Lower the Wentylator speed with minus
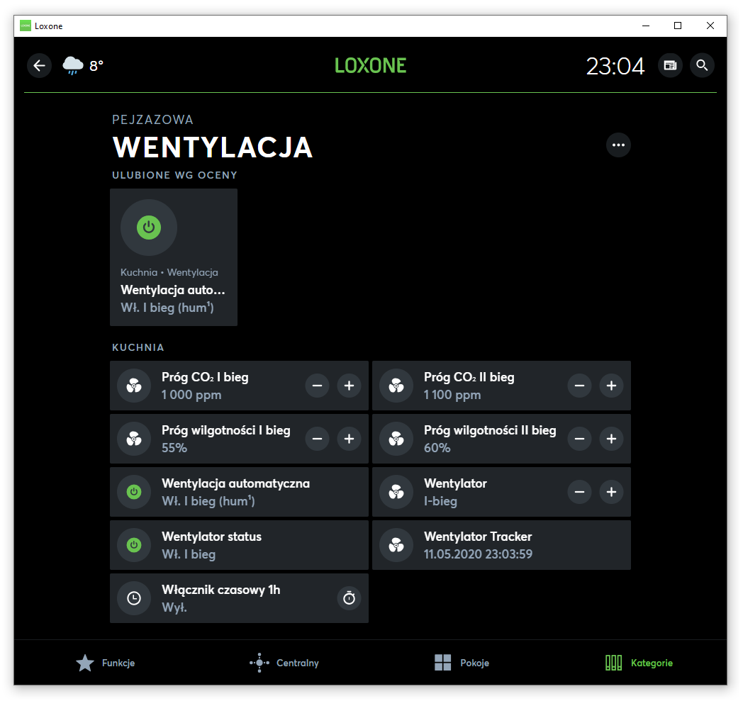743x701 pixels. 579,492
